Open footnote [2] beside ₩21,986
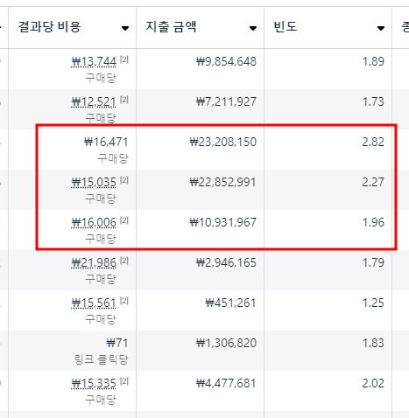Viewport: 409px width, 418px height. tap(124, 261)
